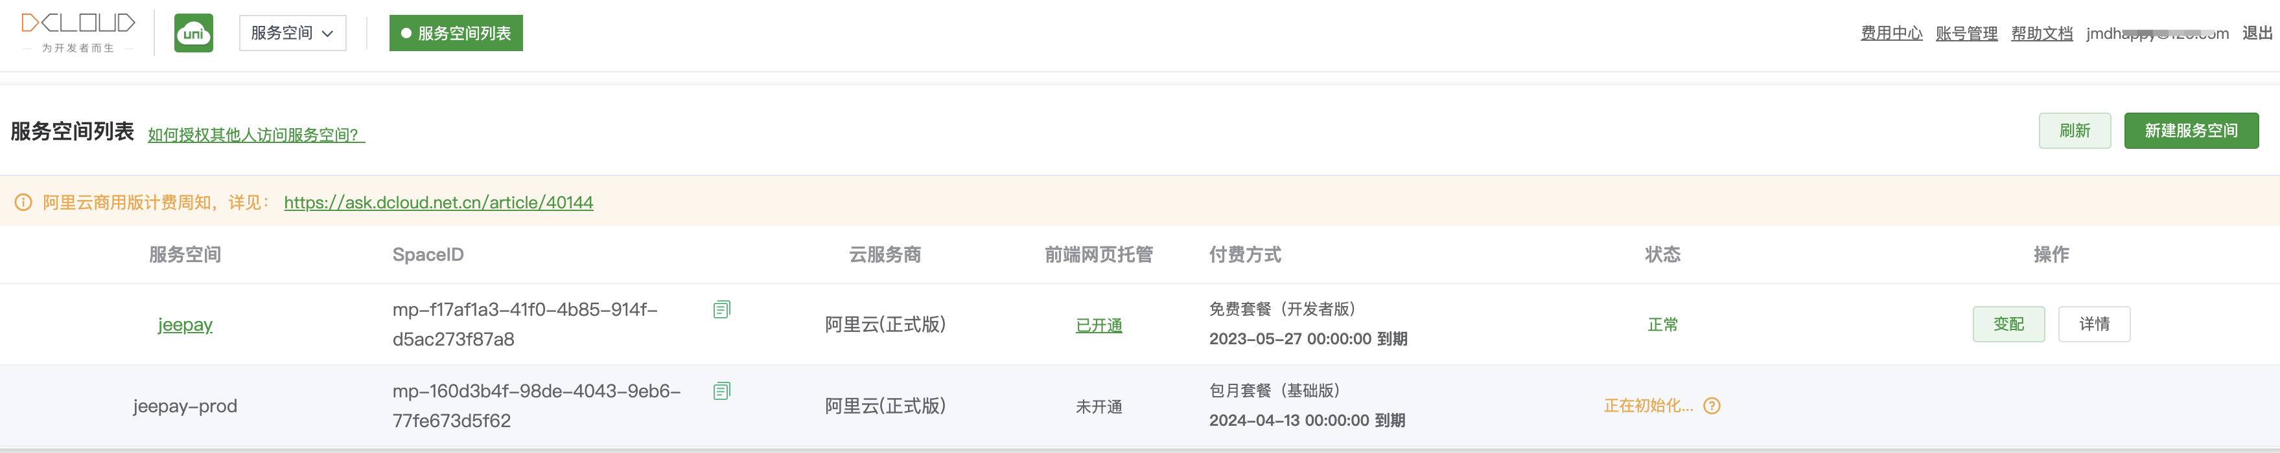2280x453 pixels.
Task: Click 退出 to log out
Action: coord(2257,34)
